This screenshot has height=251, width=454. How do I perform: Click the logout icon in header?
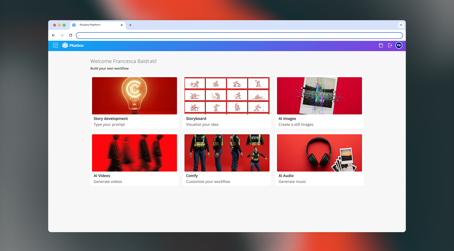390,45
